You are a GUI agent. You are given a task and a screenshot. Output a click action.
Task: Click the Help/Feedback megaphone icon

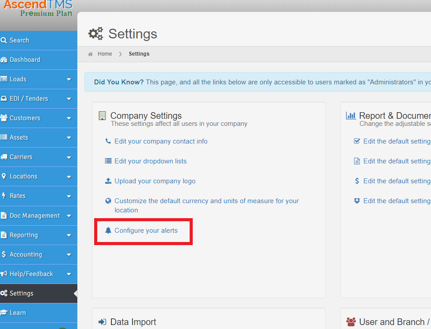click(4, 274)
